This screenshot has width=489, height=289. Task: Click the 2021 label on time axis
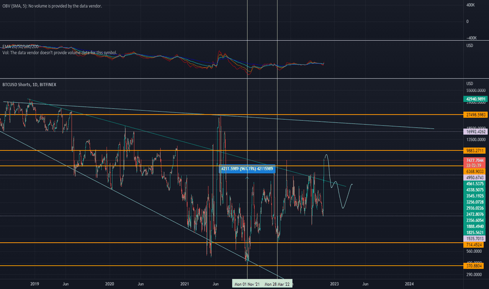185,284
